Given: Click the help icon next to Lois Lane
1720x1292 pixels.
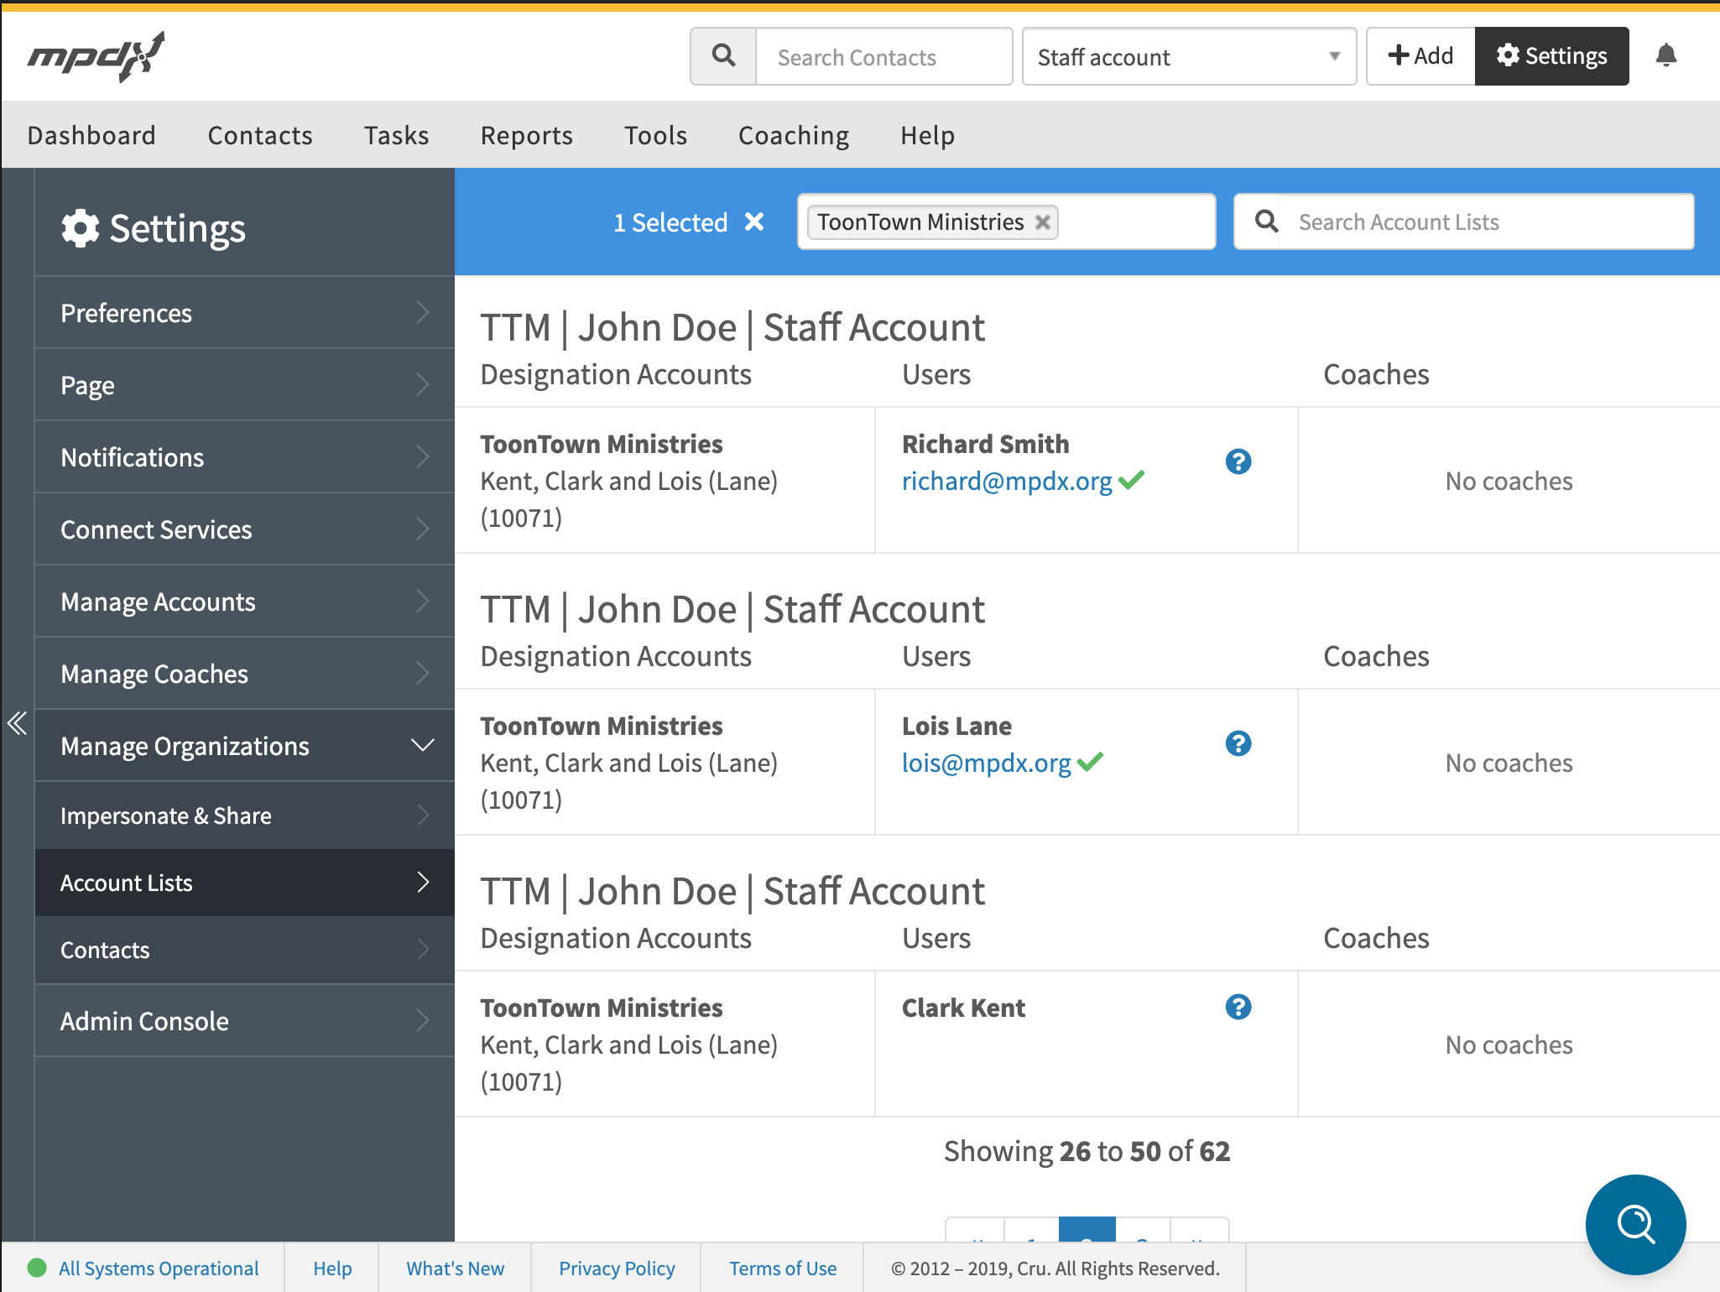Looking at the screenshot, I should point(1238,743).
